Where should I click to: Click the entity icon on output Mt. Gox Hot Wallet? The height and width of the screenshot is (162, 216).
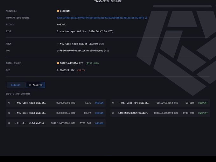[119, 103]
